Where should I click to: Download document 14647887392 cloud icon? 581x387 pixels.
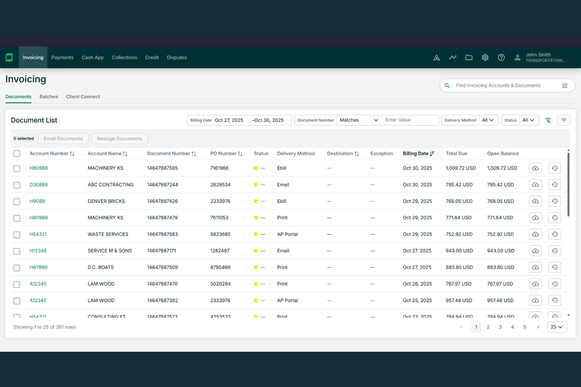tap(535, 300)
